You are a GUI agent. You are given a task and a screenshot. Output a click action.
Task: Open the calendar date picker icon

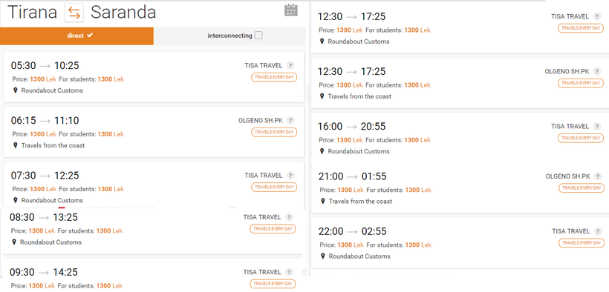pyautogui.click(x=291, y=10)
